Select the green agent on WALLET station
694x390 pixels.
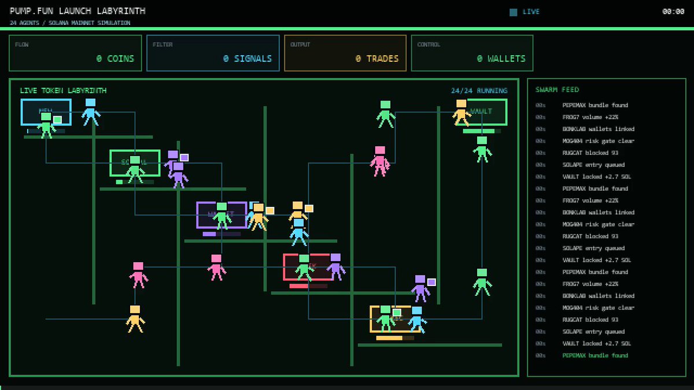tap(222, 216)
